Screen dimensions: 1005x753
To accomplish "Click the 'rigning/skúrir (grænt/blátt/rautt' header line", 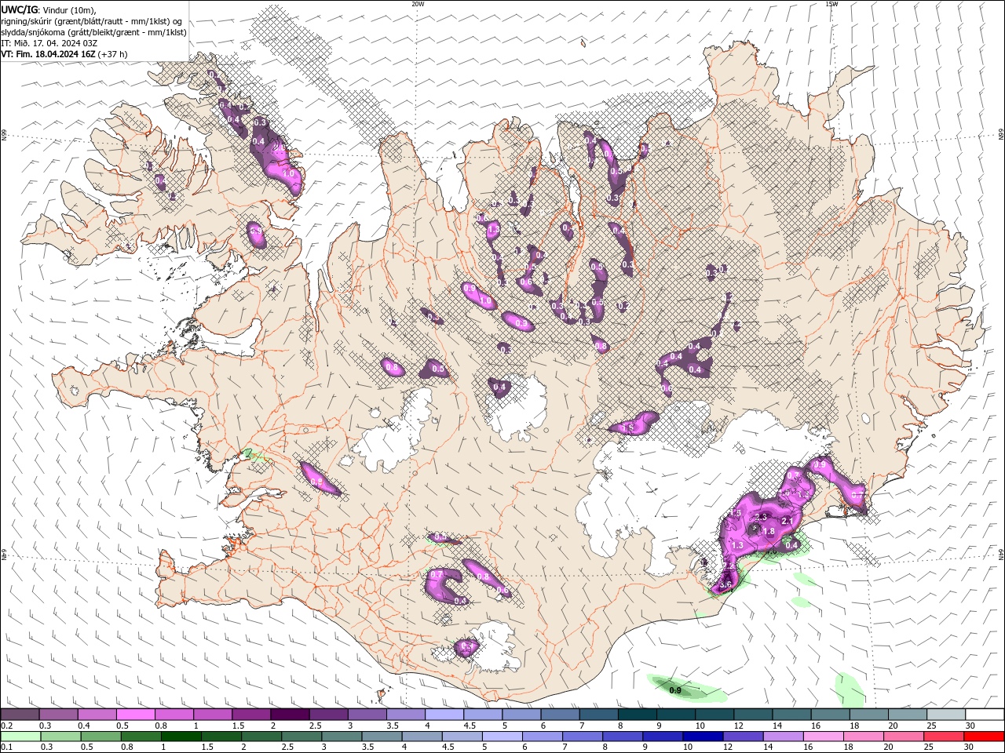I will point(91,21).
